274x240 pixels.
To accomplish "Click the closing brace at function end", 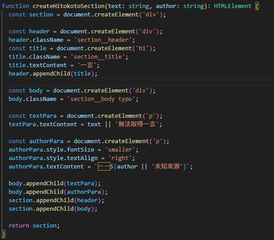I will (4, 234).
